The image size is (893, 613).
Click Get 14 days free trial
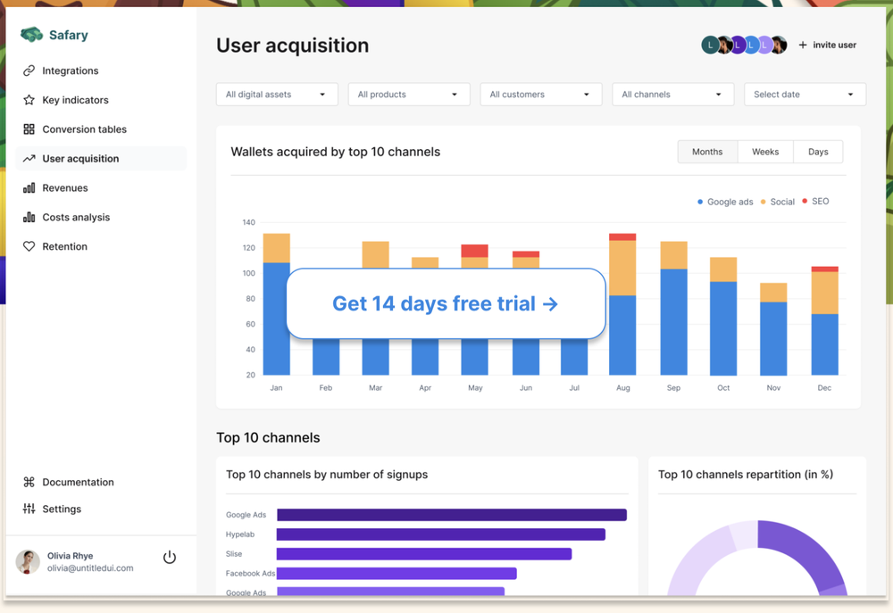(x=446, y=303)
